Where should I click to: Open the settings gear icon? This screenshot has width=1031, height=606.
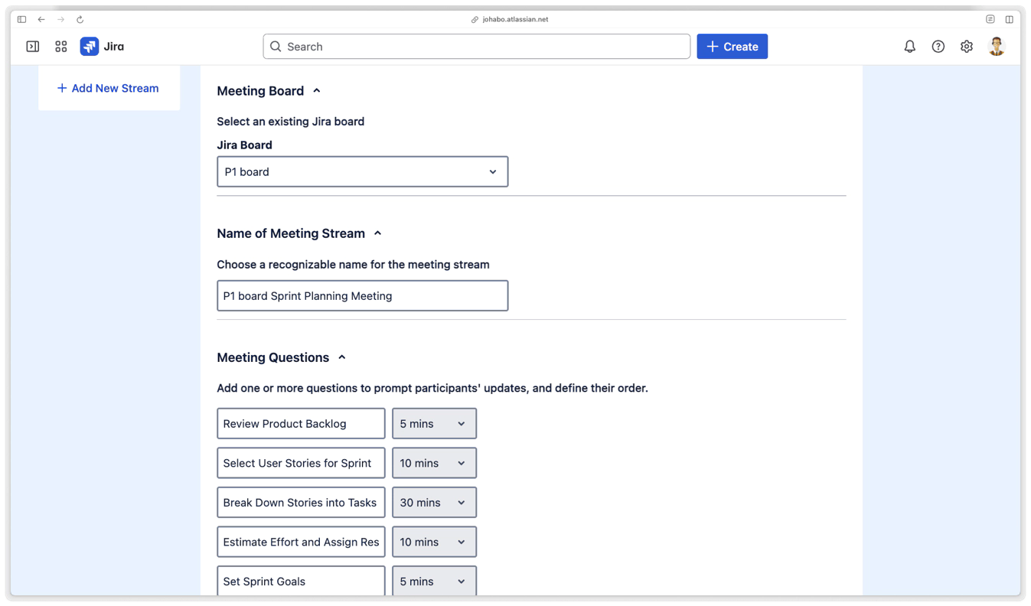pos(967,47)
